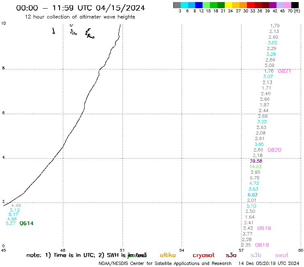
Task: Click the cyan 3.65 reading
Action: click(259, 144)
